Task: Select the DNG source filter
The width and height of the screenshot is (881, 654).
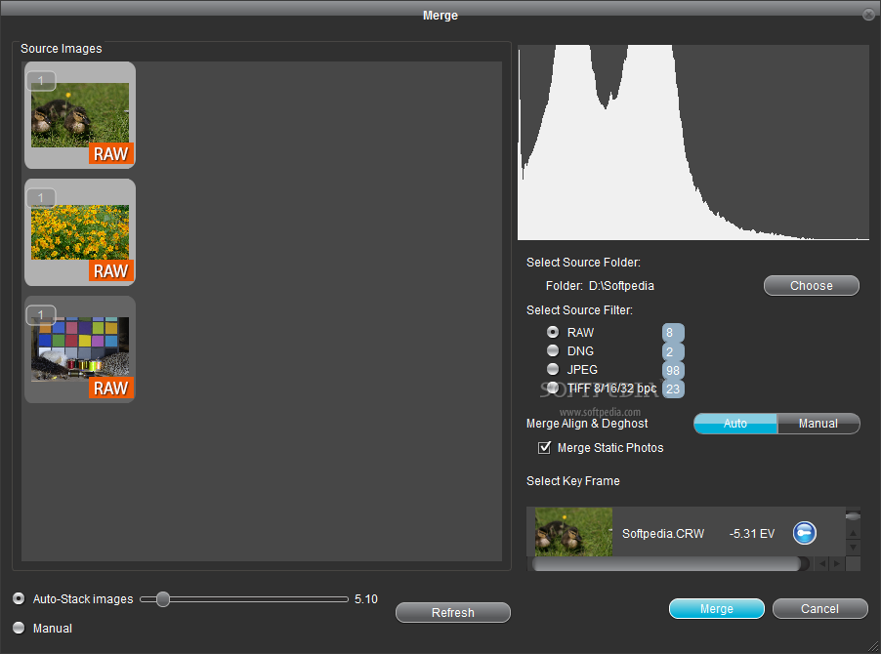Action: 553,350
